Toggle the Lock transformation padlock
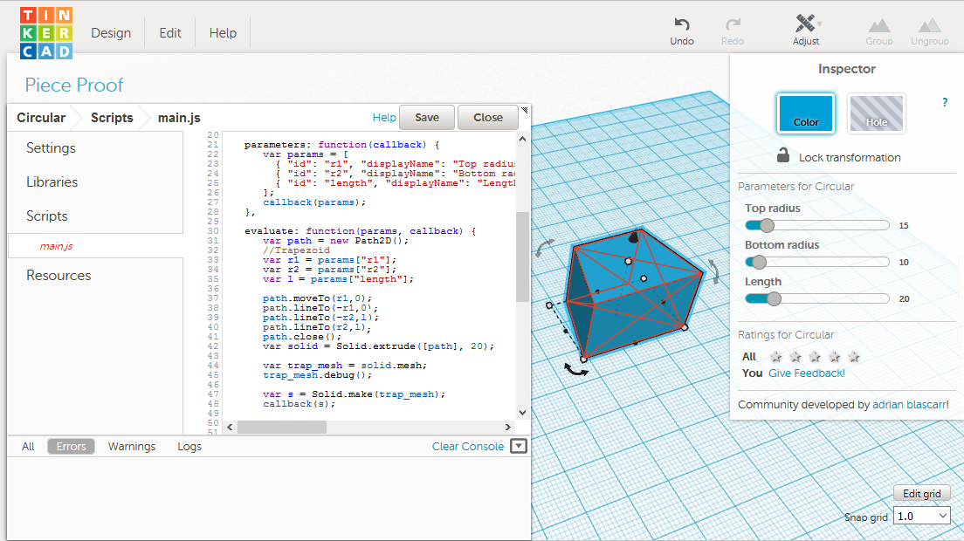 tap(782, 155)
